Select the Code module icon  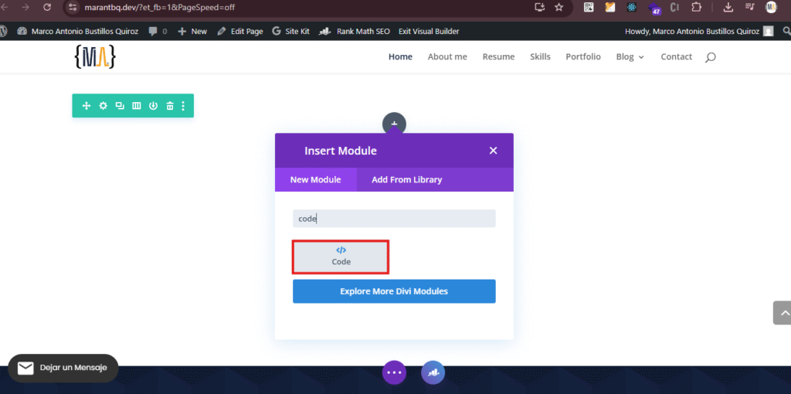pyautogui.click(x=341, y=256)
